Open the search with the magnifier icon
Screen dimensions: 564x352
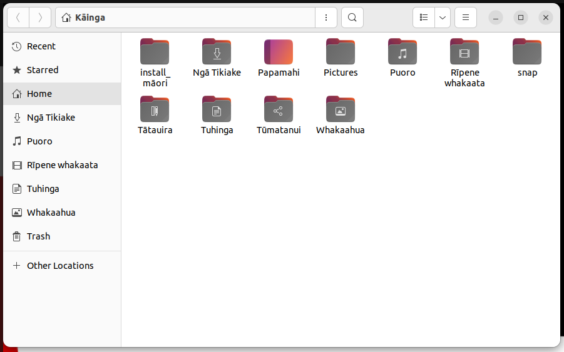click(x=352, y=18)
